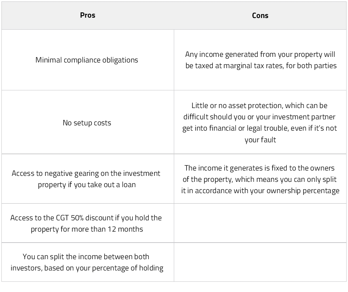
Task: Click the marginal tax rates cons cell
Action: [x=260, y=60]
